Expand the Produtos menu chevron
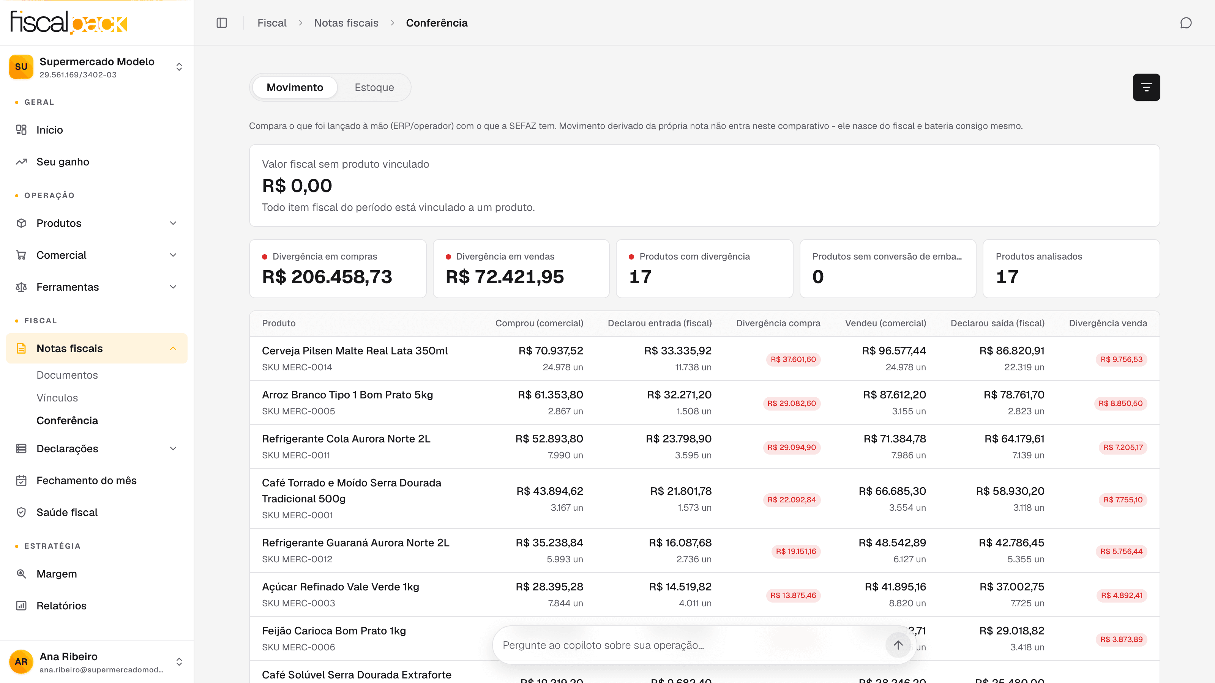The width and height of the screenshot is (1215, 683). pos(173,223)
